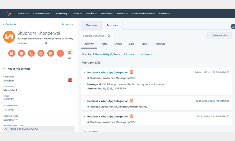The width and height of the screenshot is (235, 141).
Task: Select the Activities tab
Action: point(112,25)
